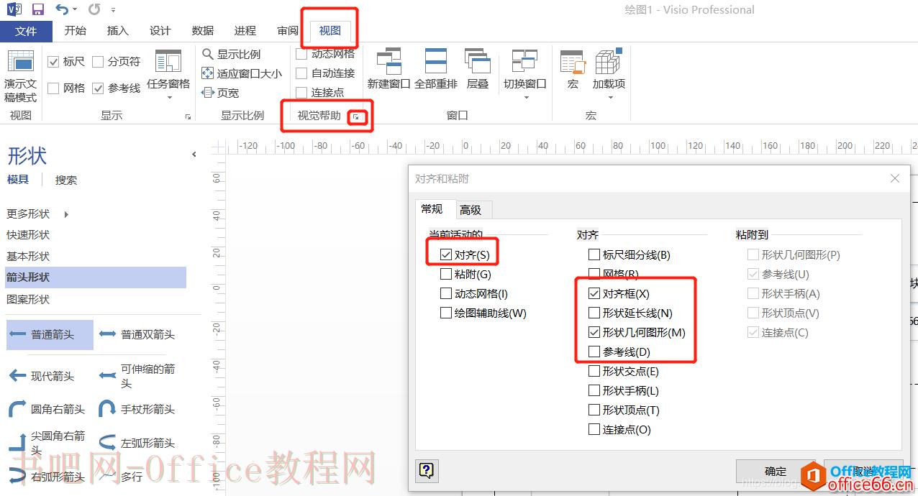Click the Save icon in quick access toolbar

click(x=38, y=9)
